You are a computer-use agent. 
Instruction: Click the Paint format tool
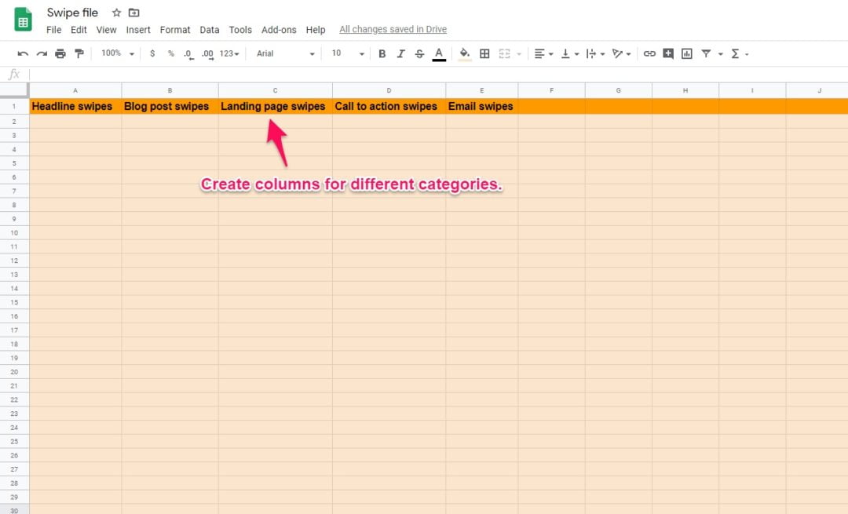click(79, 53)
